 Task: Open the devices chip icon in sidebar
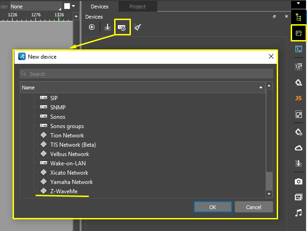pyautogui.click(x=299, y=33)
